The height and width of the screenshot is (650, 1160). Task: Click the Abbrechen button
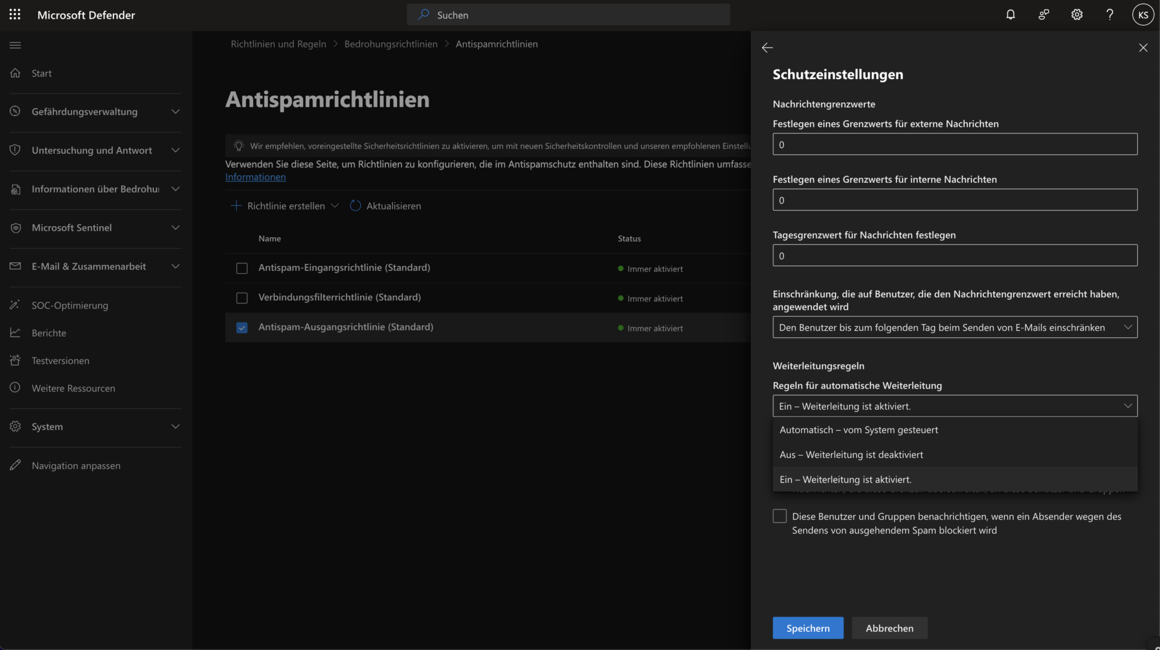coord(889,628)
